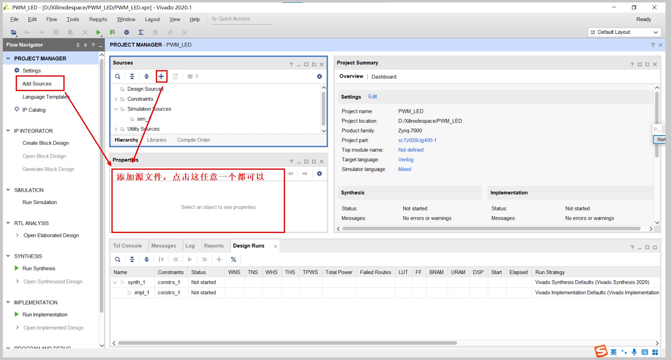Click the microphone icon in IME toolbar

[x=634, y=352]
